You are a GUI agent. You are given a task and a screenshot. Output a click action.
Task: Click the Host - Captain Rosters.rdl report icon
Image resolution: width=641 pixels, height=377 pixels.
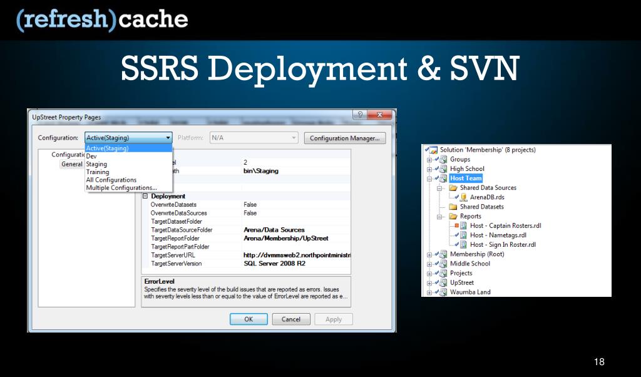coord(464,225)
